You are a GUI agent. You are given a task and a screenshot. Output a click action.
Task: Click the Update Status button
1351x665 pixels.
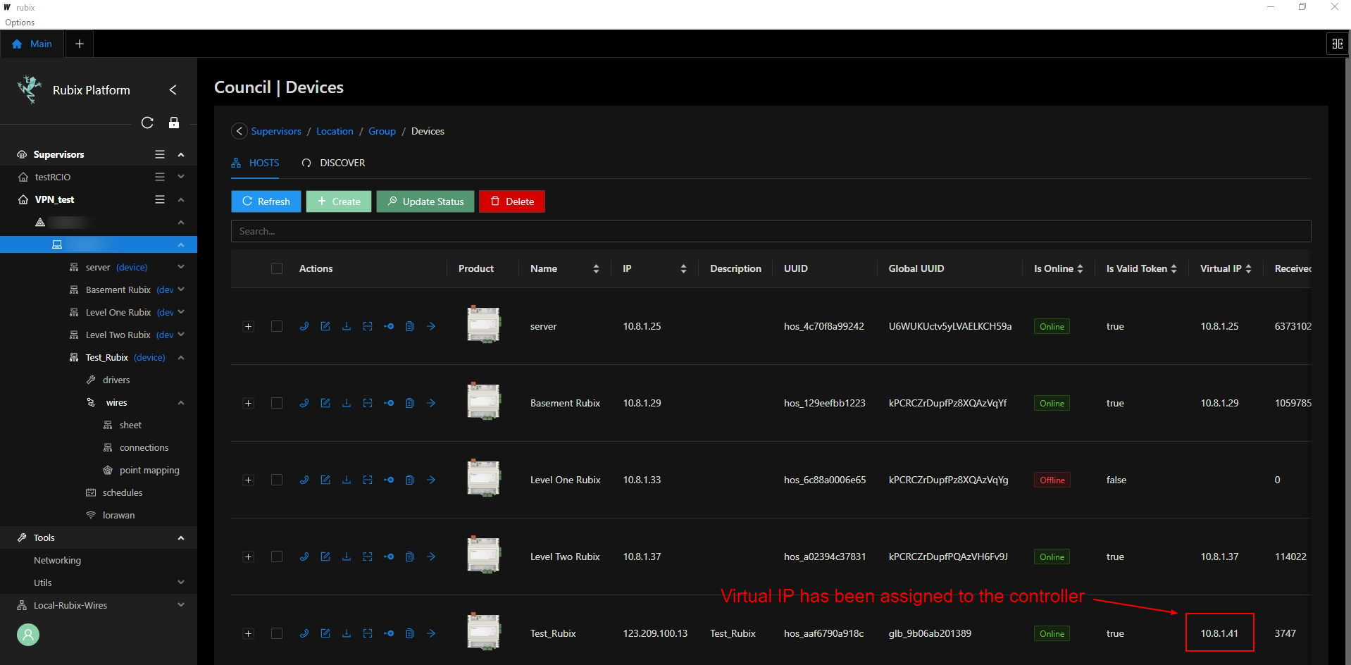coord(425,201)
